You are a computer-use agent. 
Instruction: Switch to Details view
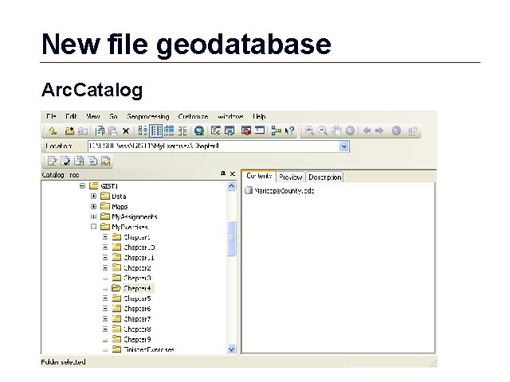click(169, 131)
